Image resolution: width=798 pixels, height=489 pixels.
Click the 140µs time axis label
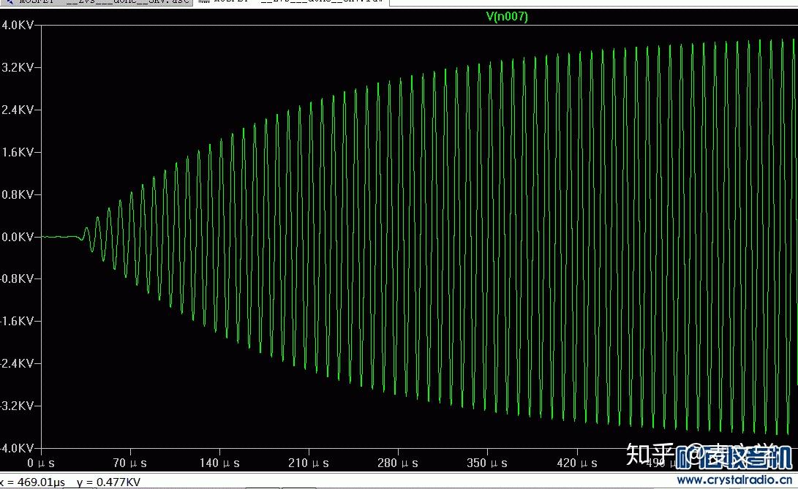[219, 463]
